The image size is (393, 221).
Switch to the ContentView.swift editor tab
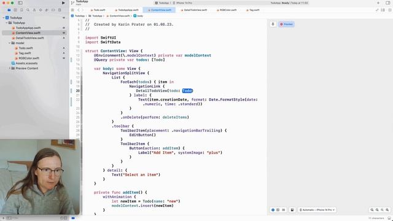click(x=160, y=10)
